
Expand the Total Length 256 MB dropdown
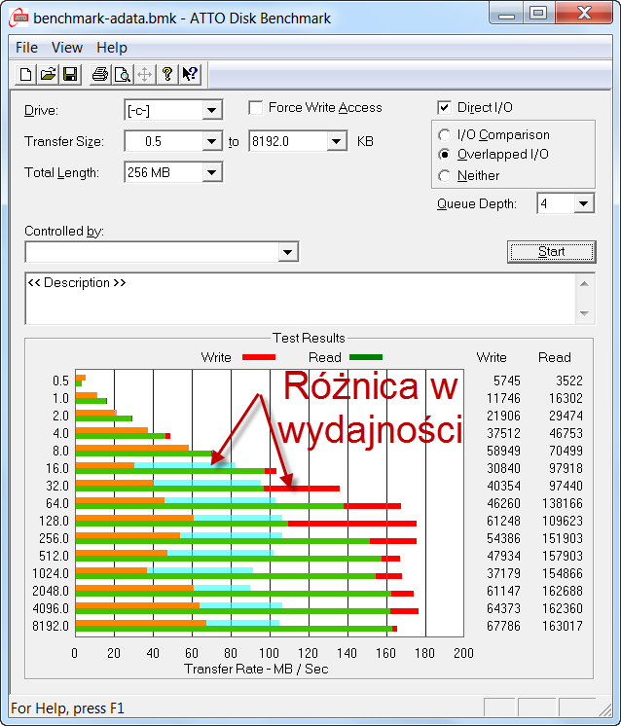211,172
